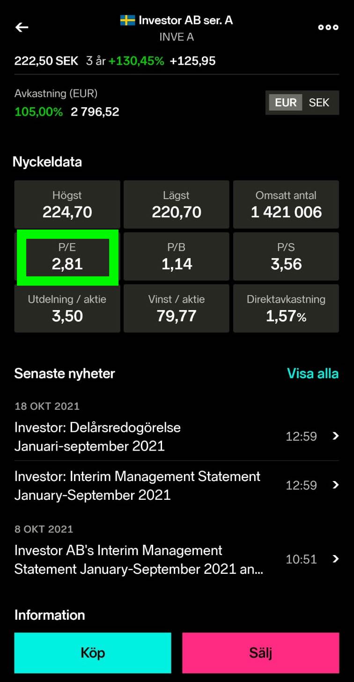Open chevron for Delårsredogörelse news item
Viewport: 354px width, 682px height.
[x=335, y=436]
